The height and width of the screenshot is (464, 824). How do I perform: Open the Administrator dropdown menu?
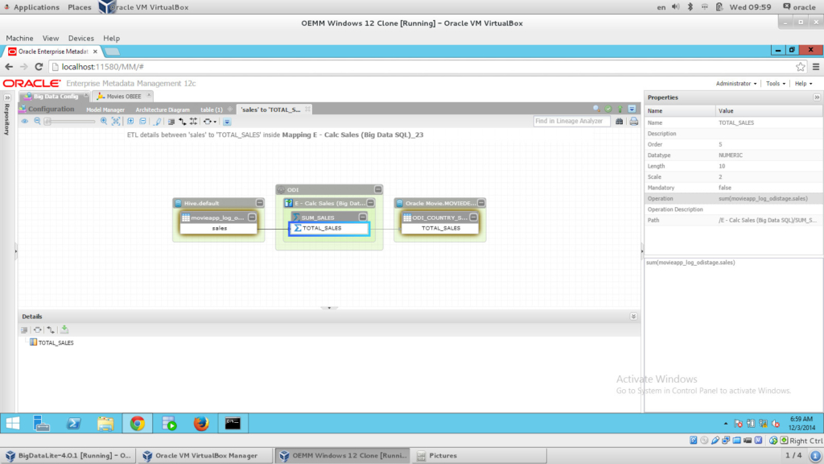(x=736, y=84)
